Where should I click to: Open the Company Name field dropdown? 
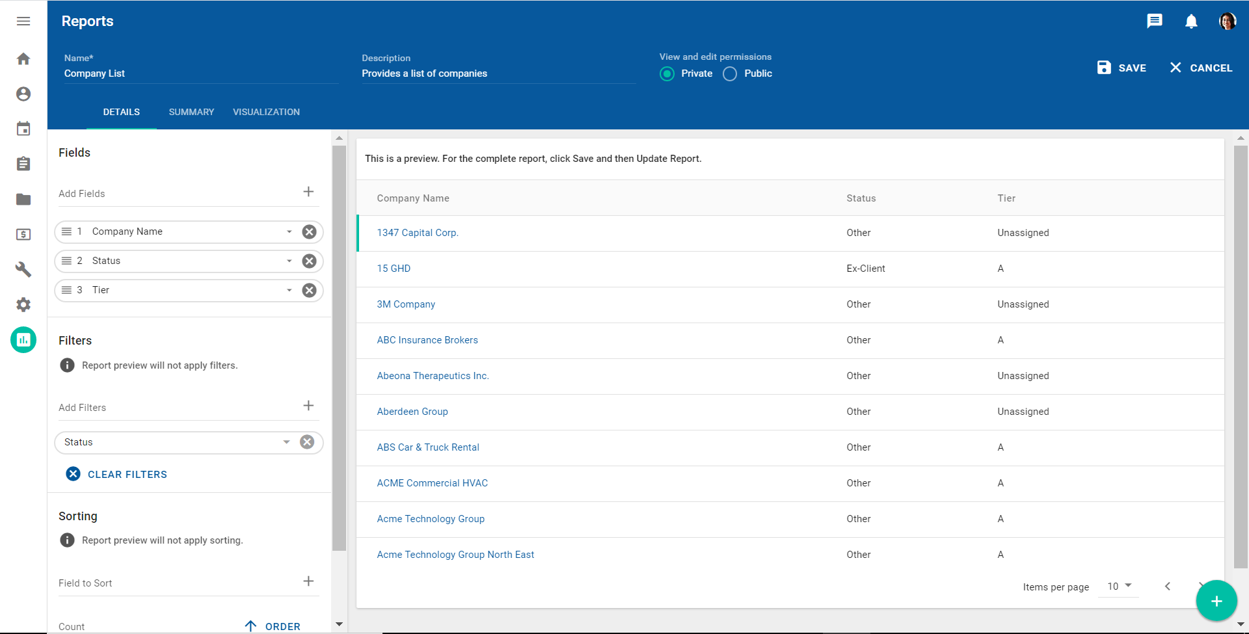pyautogui.click(x=288, y=231)
